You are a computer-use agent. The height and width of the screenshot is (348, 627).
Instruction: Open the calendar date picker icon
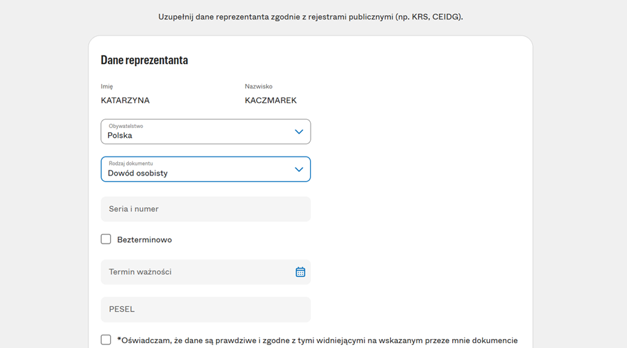point(300,272)
